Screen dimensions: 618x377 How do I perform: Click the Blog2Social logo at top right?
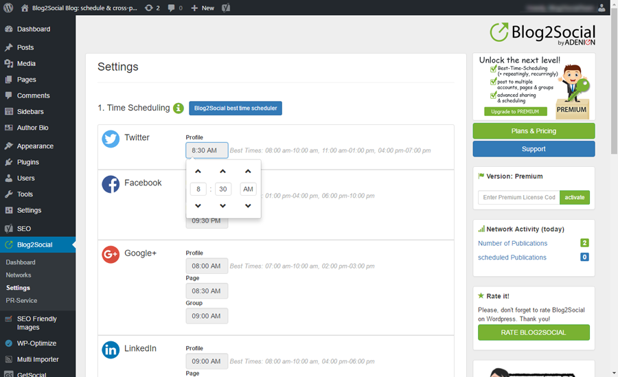tap(542, 34)
